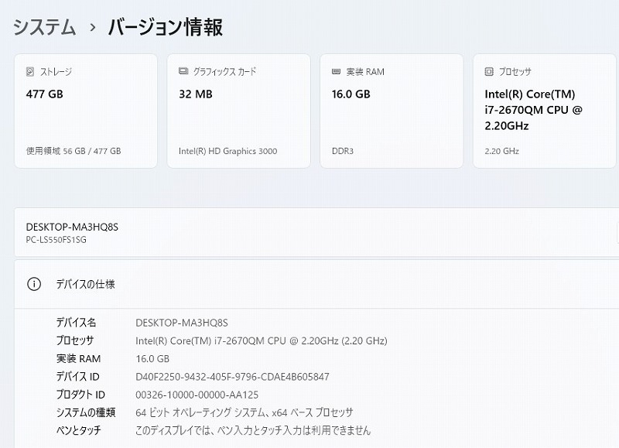This screenshot has height=448, width=619.
Task: Click the device specifications info icon
Action: 34,284
